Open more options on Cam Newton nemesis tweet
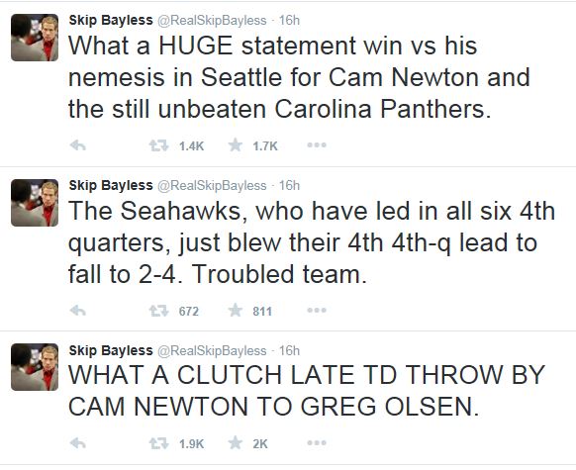The image size is (576, 470). coord(317,145)
